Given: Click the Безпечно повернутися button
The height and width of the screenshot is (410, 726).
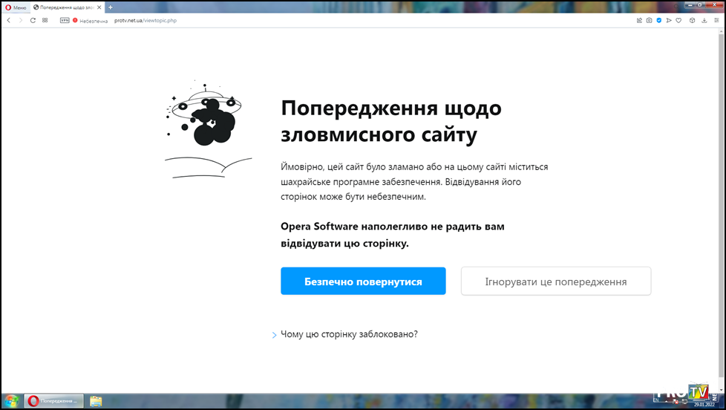Looking at the screenshot, I should pos(363,282).
